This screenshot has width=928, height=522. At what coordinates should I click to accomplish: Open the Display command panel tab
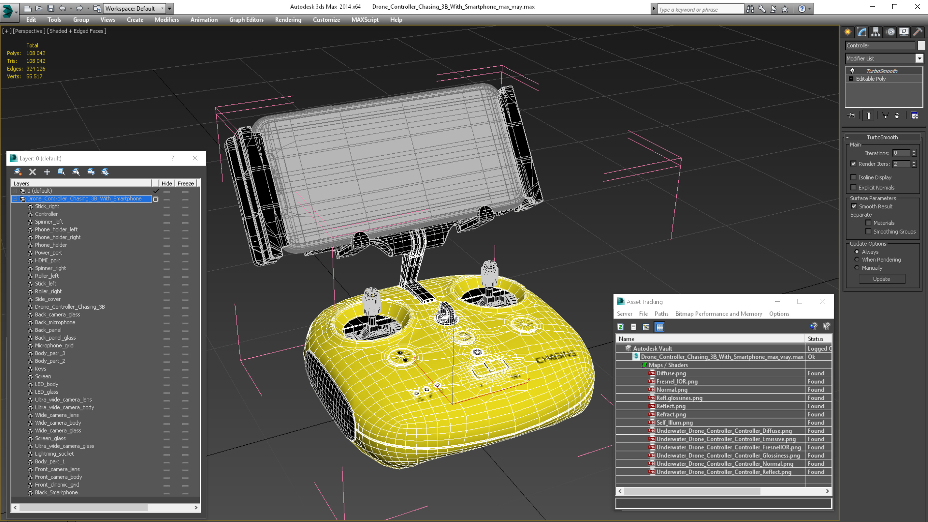[x=904, y=32]
